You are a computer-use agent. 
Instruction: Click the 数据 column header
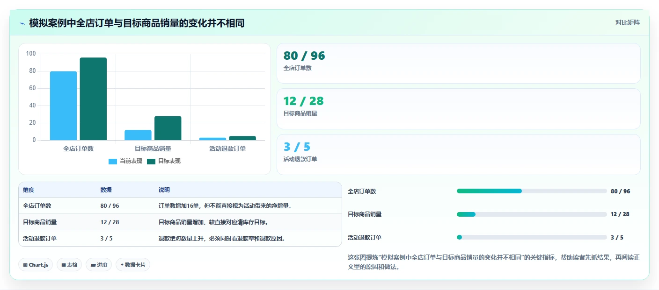(106, 190)
